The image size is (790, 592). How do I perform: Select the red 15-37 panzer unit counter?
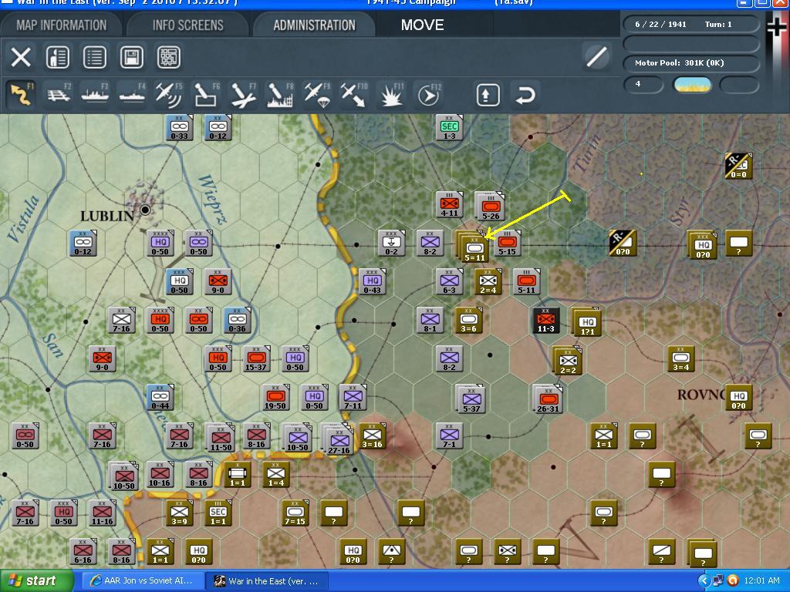pos(256,359)
